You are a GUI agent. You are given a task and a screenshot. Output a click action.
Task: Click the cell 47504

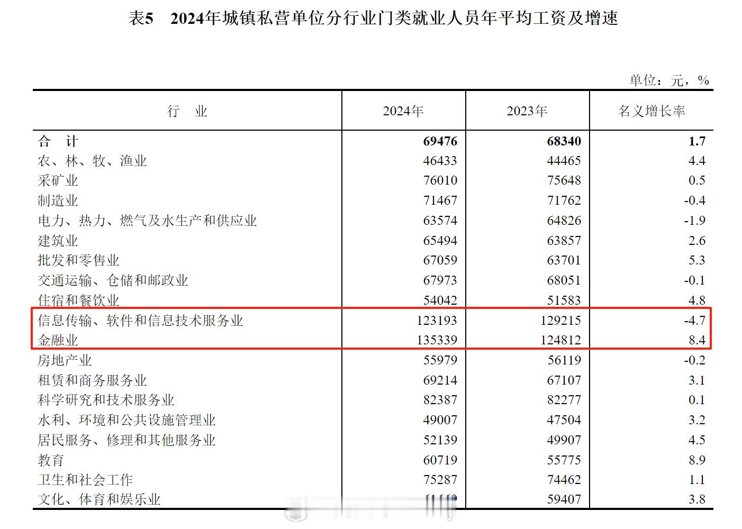[x=564, y=420]
